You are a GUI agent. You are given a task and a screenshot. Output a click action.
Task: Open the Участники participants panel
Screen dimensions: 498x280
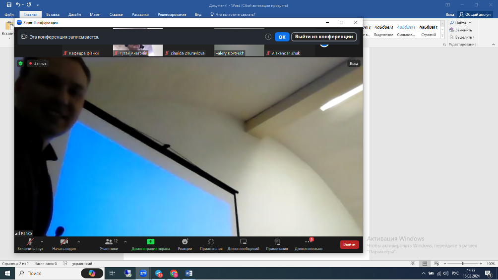point(109,242)
